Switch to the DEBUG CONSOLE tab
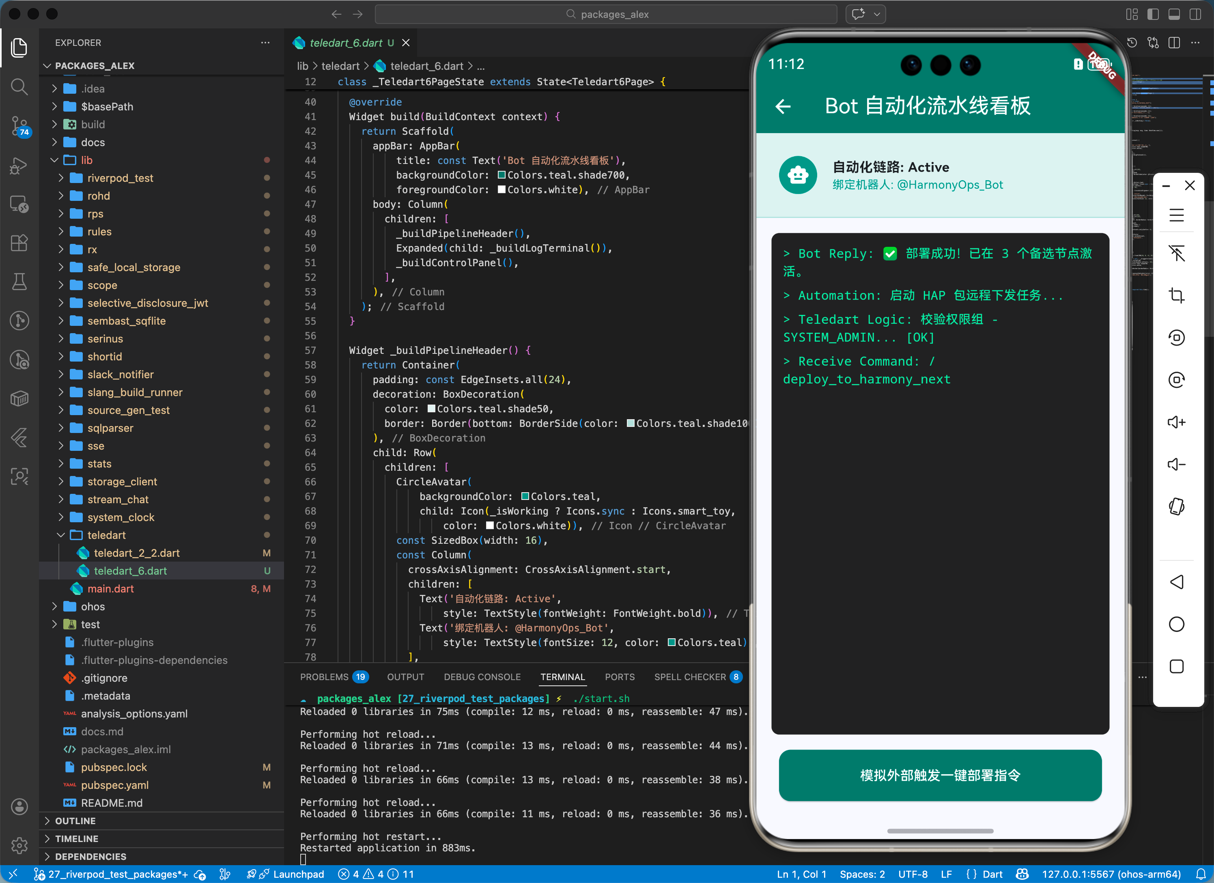This screenshot has height=883, width=1214. coord(482,677)
